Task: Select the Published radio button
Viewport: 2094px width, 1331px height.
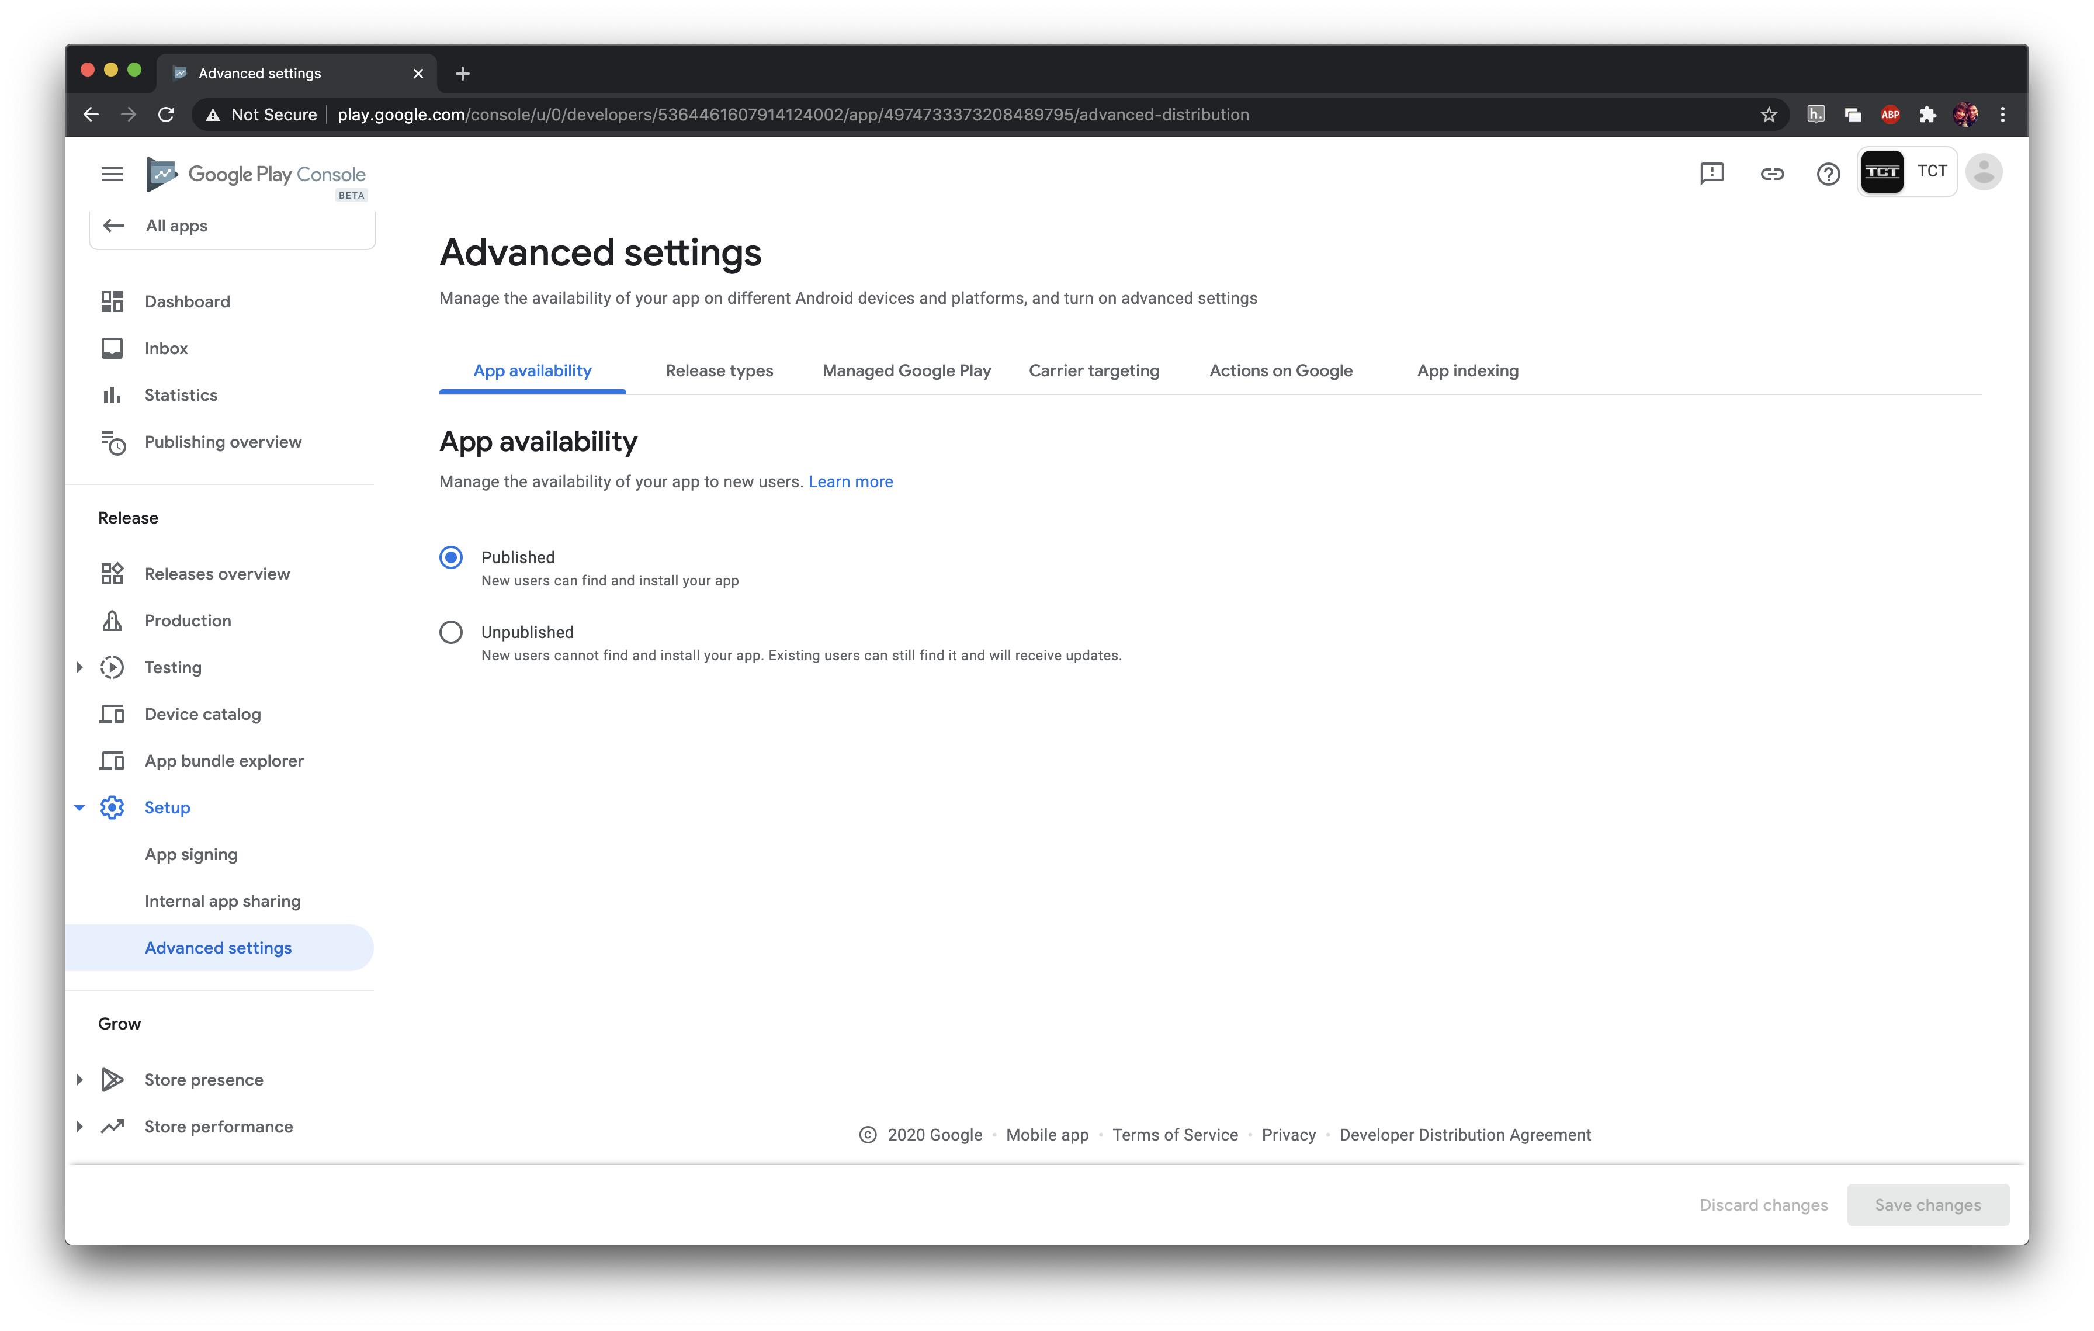Action: [x=450, y=557]
